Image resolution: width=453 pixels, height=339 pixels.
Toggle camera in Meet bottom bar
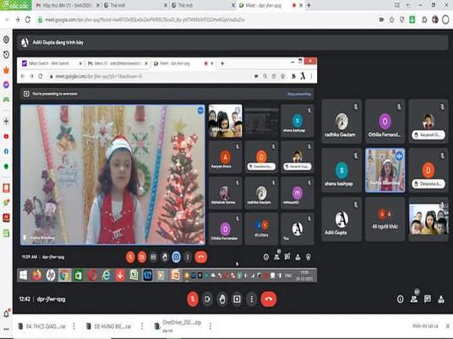208,299
